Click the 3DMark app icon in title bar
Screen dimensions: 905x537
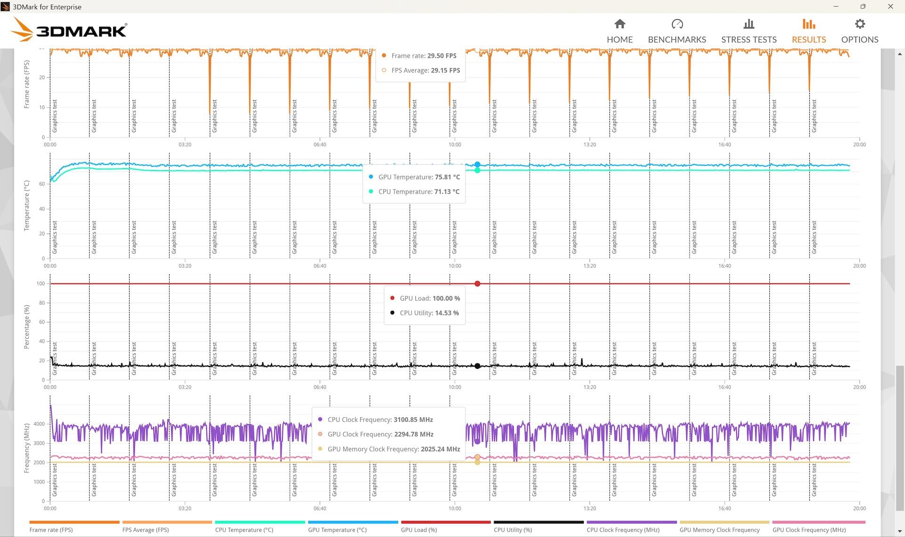click(5, 7)
